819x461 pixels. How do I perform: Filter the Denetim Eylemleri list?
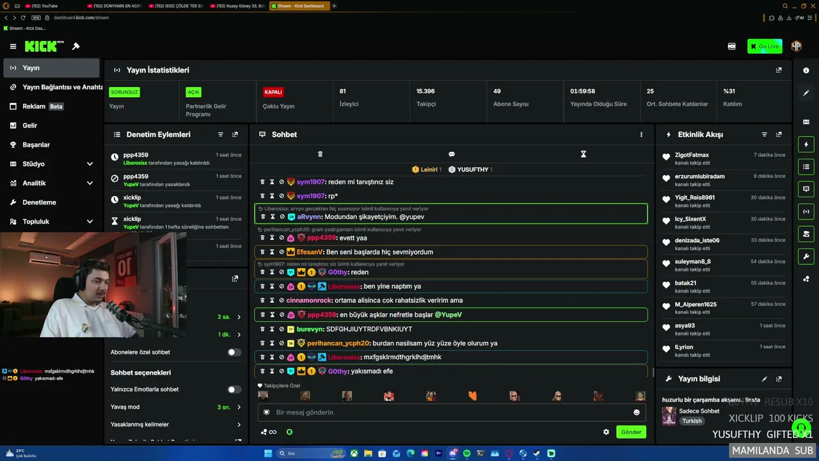pos(221,134)
